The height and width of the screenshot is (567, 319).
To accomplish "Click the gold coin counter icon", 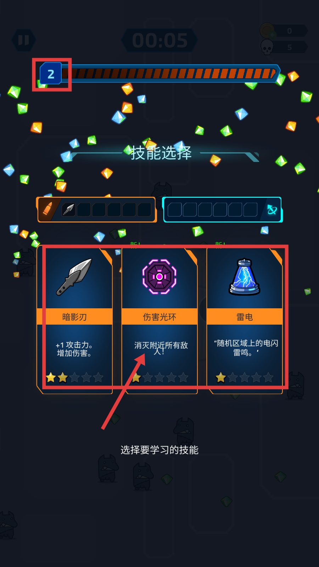I will [x=268, y=31].
